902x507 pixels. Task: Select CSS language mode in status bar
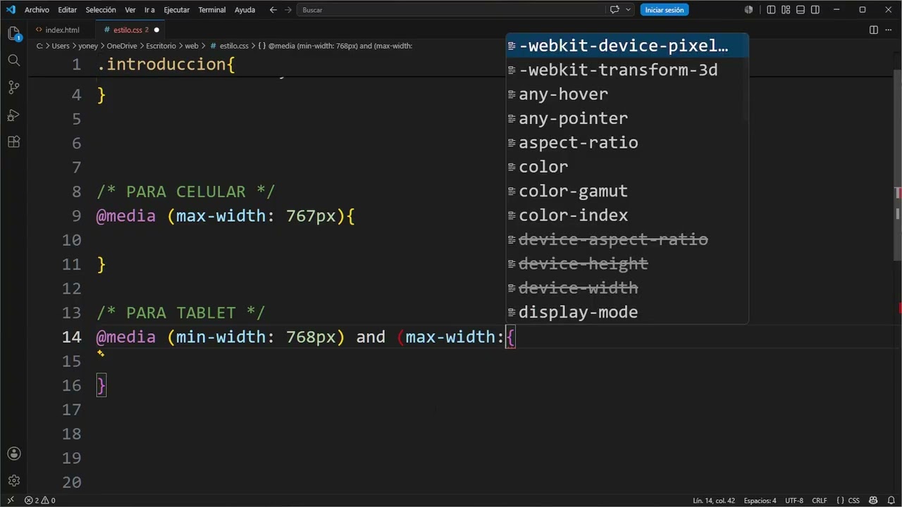point(853,501)
